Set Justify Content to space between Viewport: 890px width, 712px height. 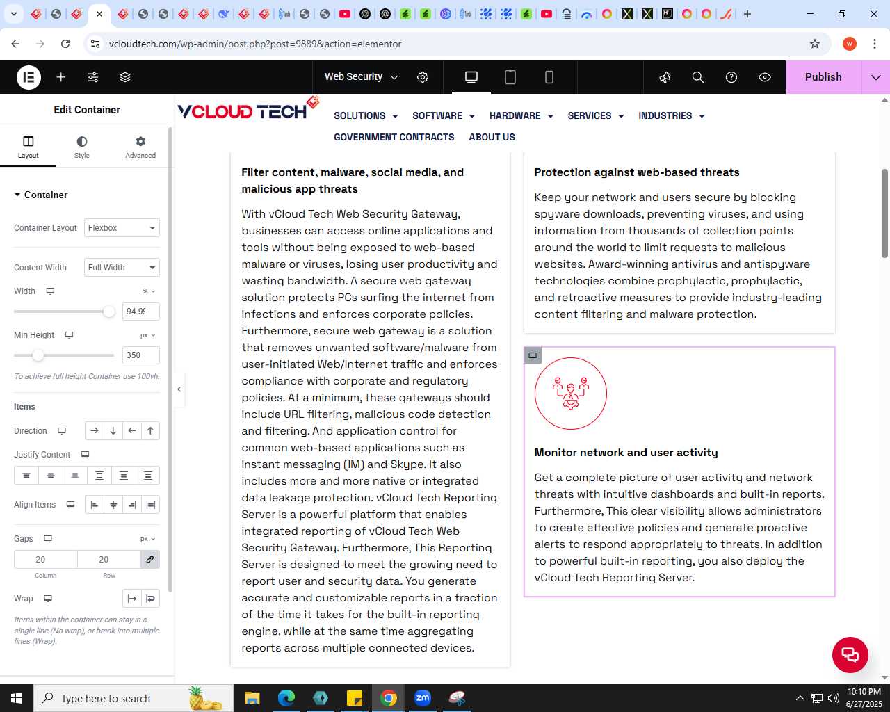[99, 476]
